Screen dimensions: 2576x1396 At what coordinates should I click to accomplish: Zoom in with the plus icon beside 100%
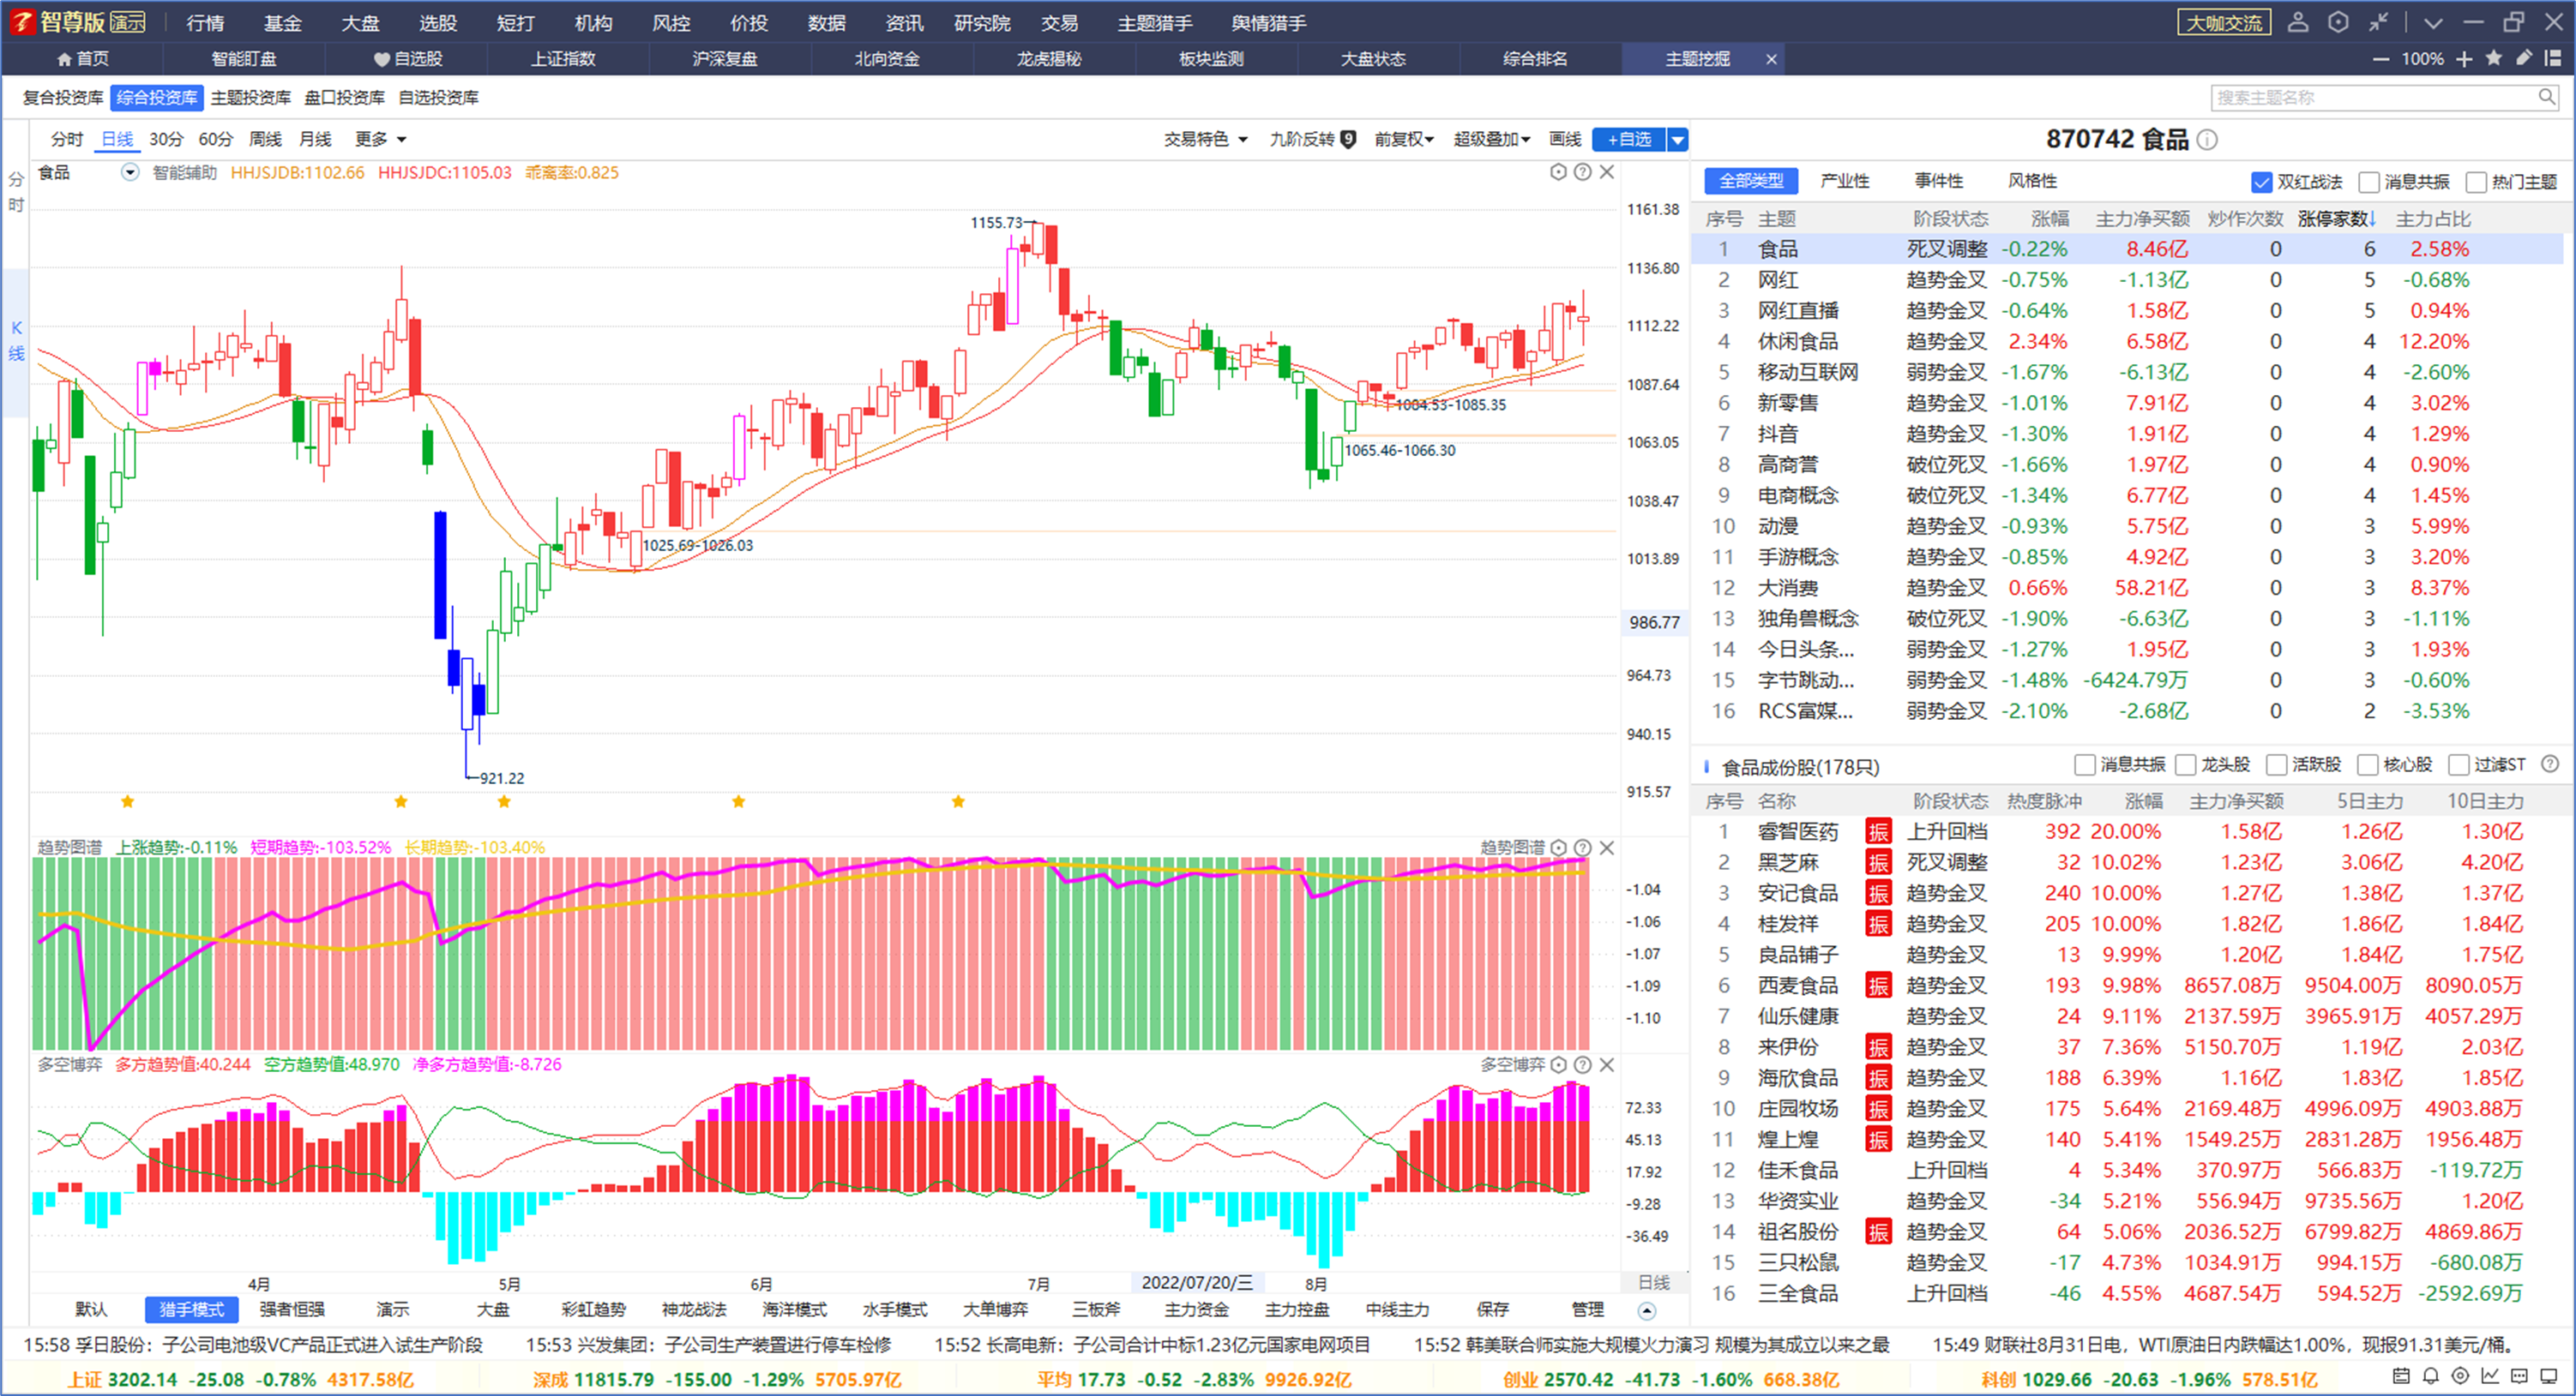pos(2464,59)
